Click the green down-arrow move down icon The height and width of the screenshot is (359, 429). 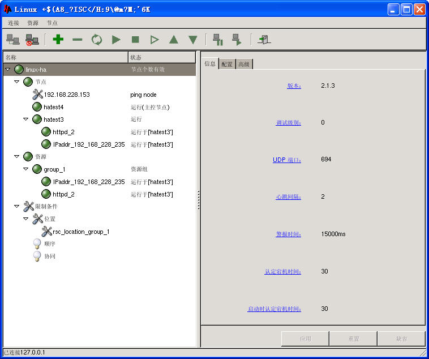pyautogui.click(x=193, y=40)
